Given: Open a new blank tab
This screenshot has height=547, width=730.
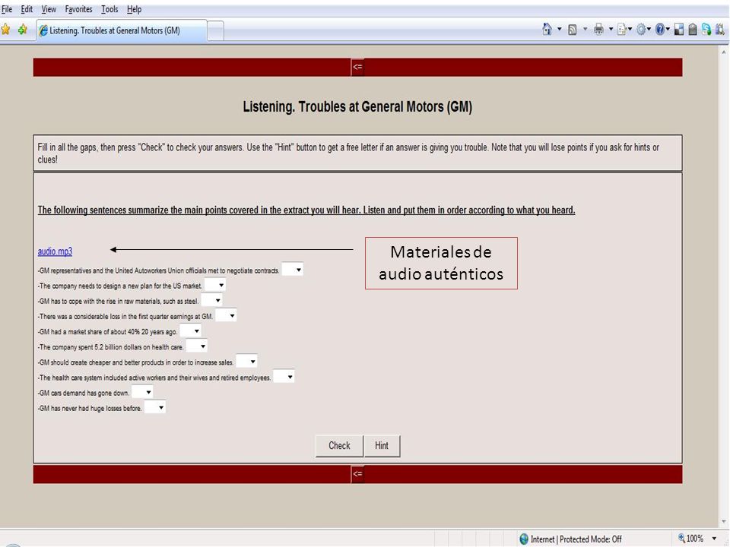Looking at the screenshot, I should tap(215, 30).
